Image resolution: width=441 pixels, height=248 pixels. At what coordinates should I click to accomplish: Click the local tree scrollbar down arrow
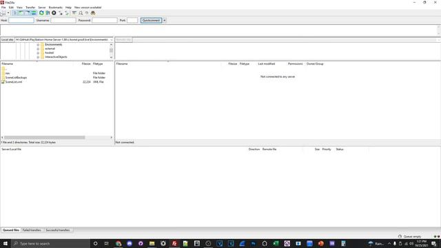point(112,57)
